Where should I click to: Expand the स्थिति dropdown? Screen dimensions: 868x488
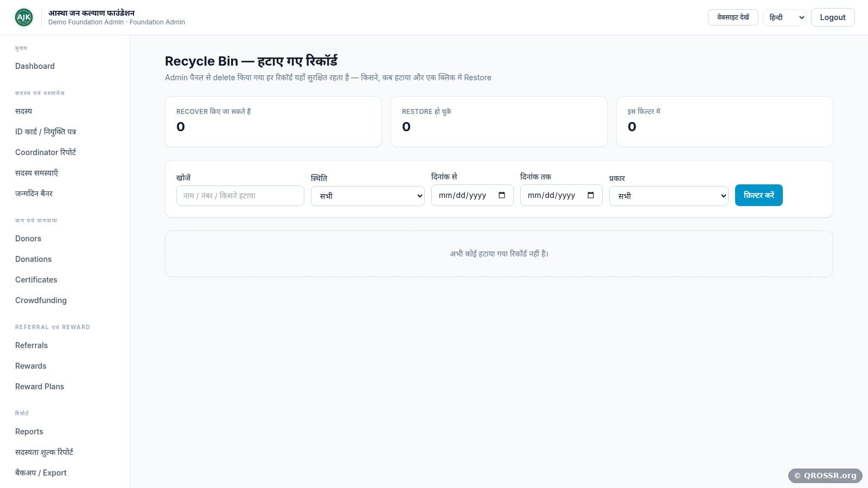pyautogui.click(x=368, y=196)
